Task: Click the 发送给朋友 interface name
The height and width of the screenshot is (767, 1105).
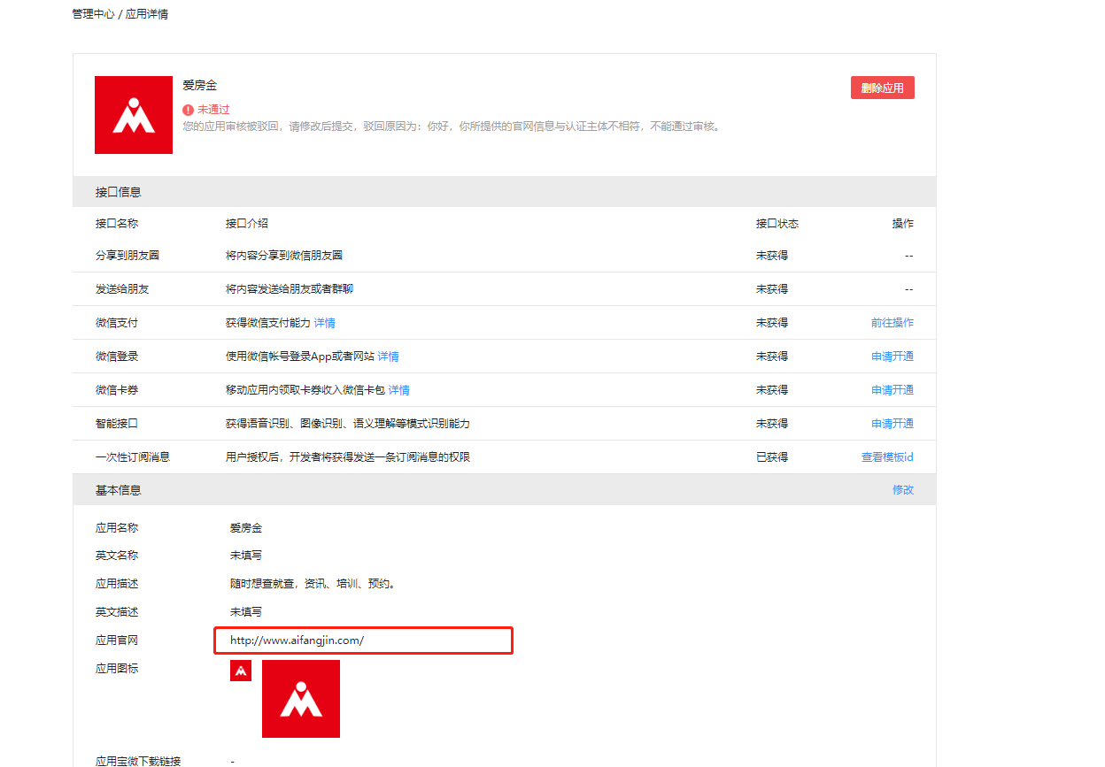Action: (x=122, y=289)
